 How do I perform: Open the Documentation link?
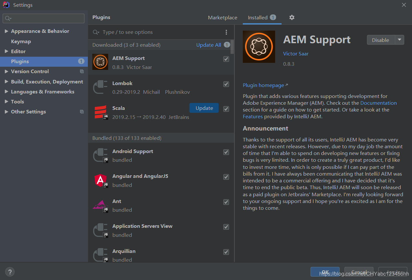click(x=378, y=103)
